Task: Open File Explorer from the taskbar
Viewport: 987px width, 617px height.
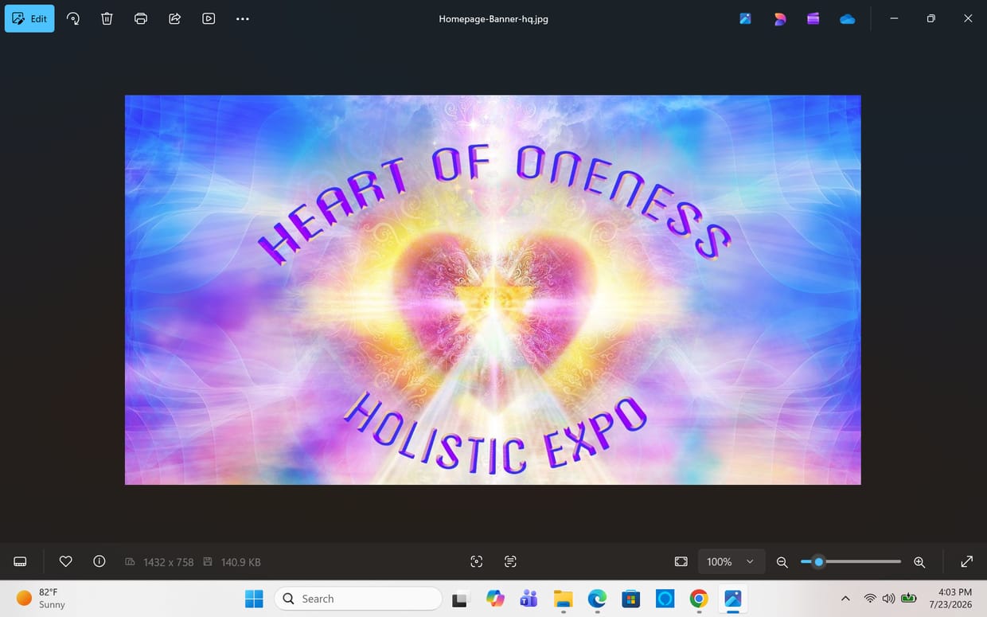Action: click(563, 599)
